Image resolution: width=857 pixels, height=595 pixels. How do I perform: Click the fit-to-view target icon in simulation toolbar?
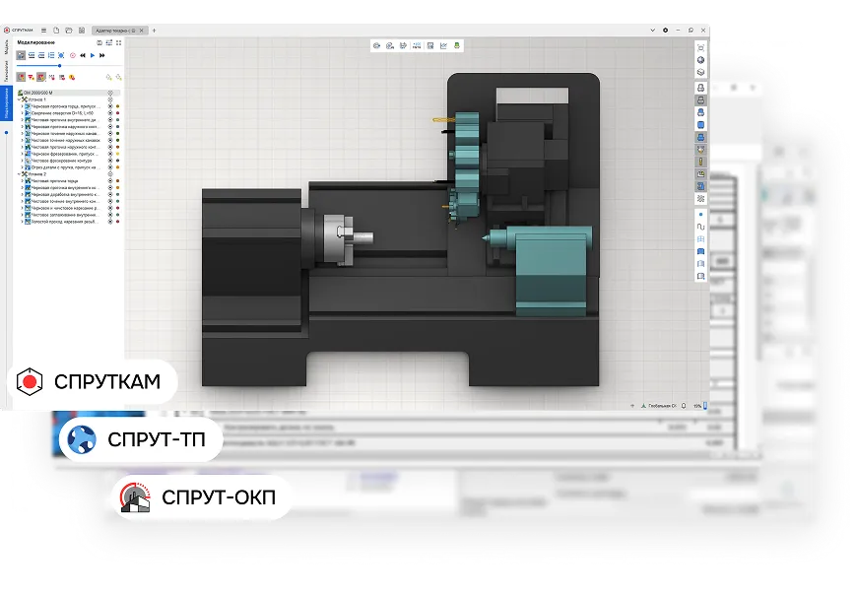coord(61,55)
